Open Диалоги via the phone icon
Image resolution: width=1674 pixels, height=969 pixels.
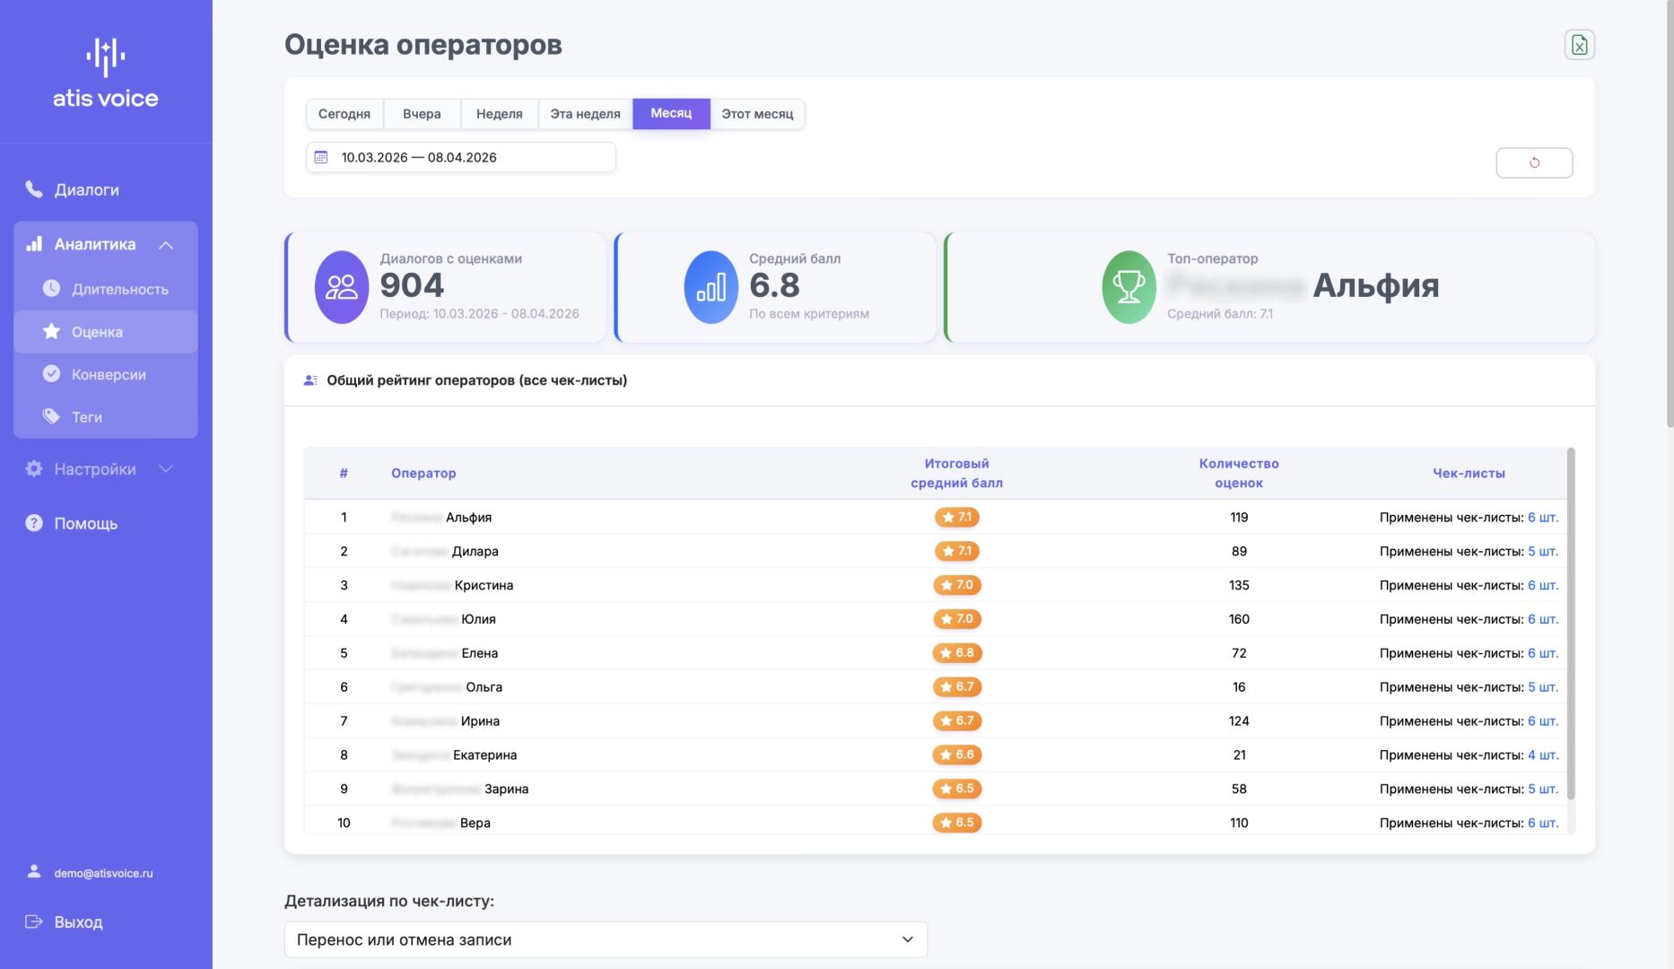click(34, 189)
